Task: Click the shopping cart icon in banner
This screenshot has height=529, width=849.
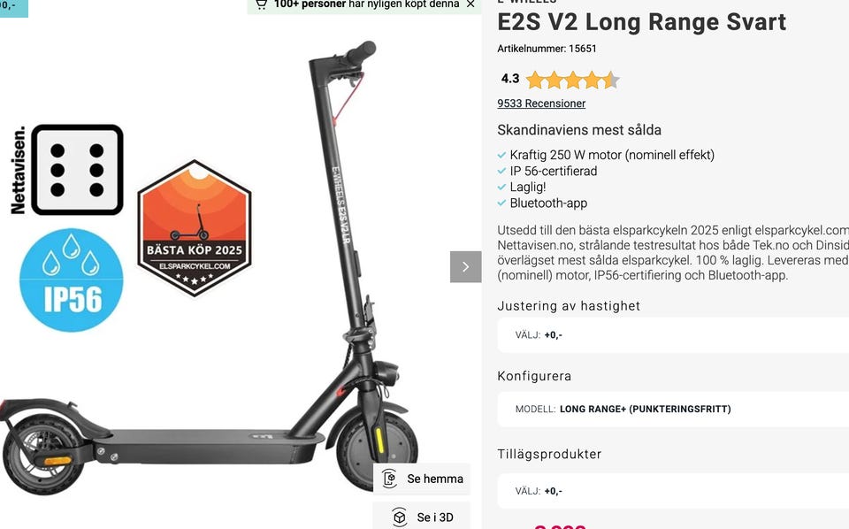Action: coord(262,4)
